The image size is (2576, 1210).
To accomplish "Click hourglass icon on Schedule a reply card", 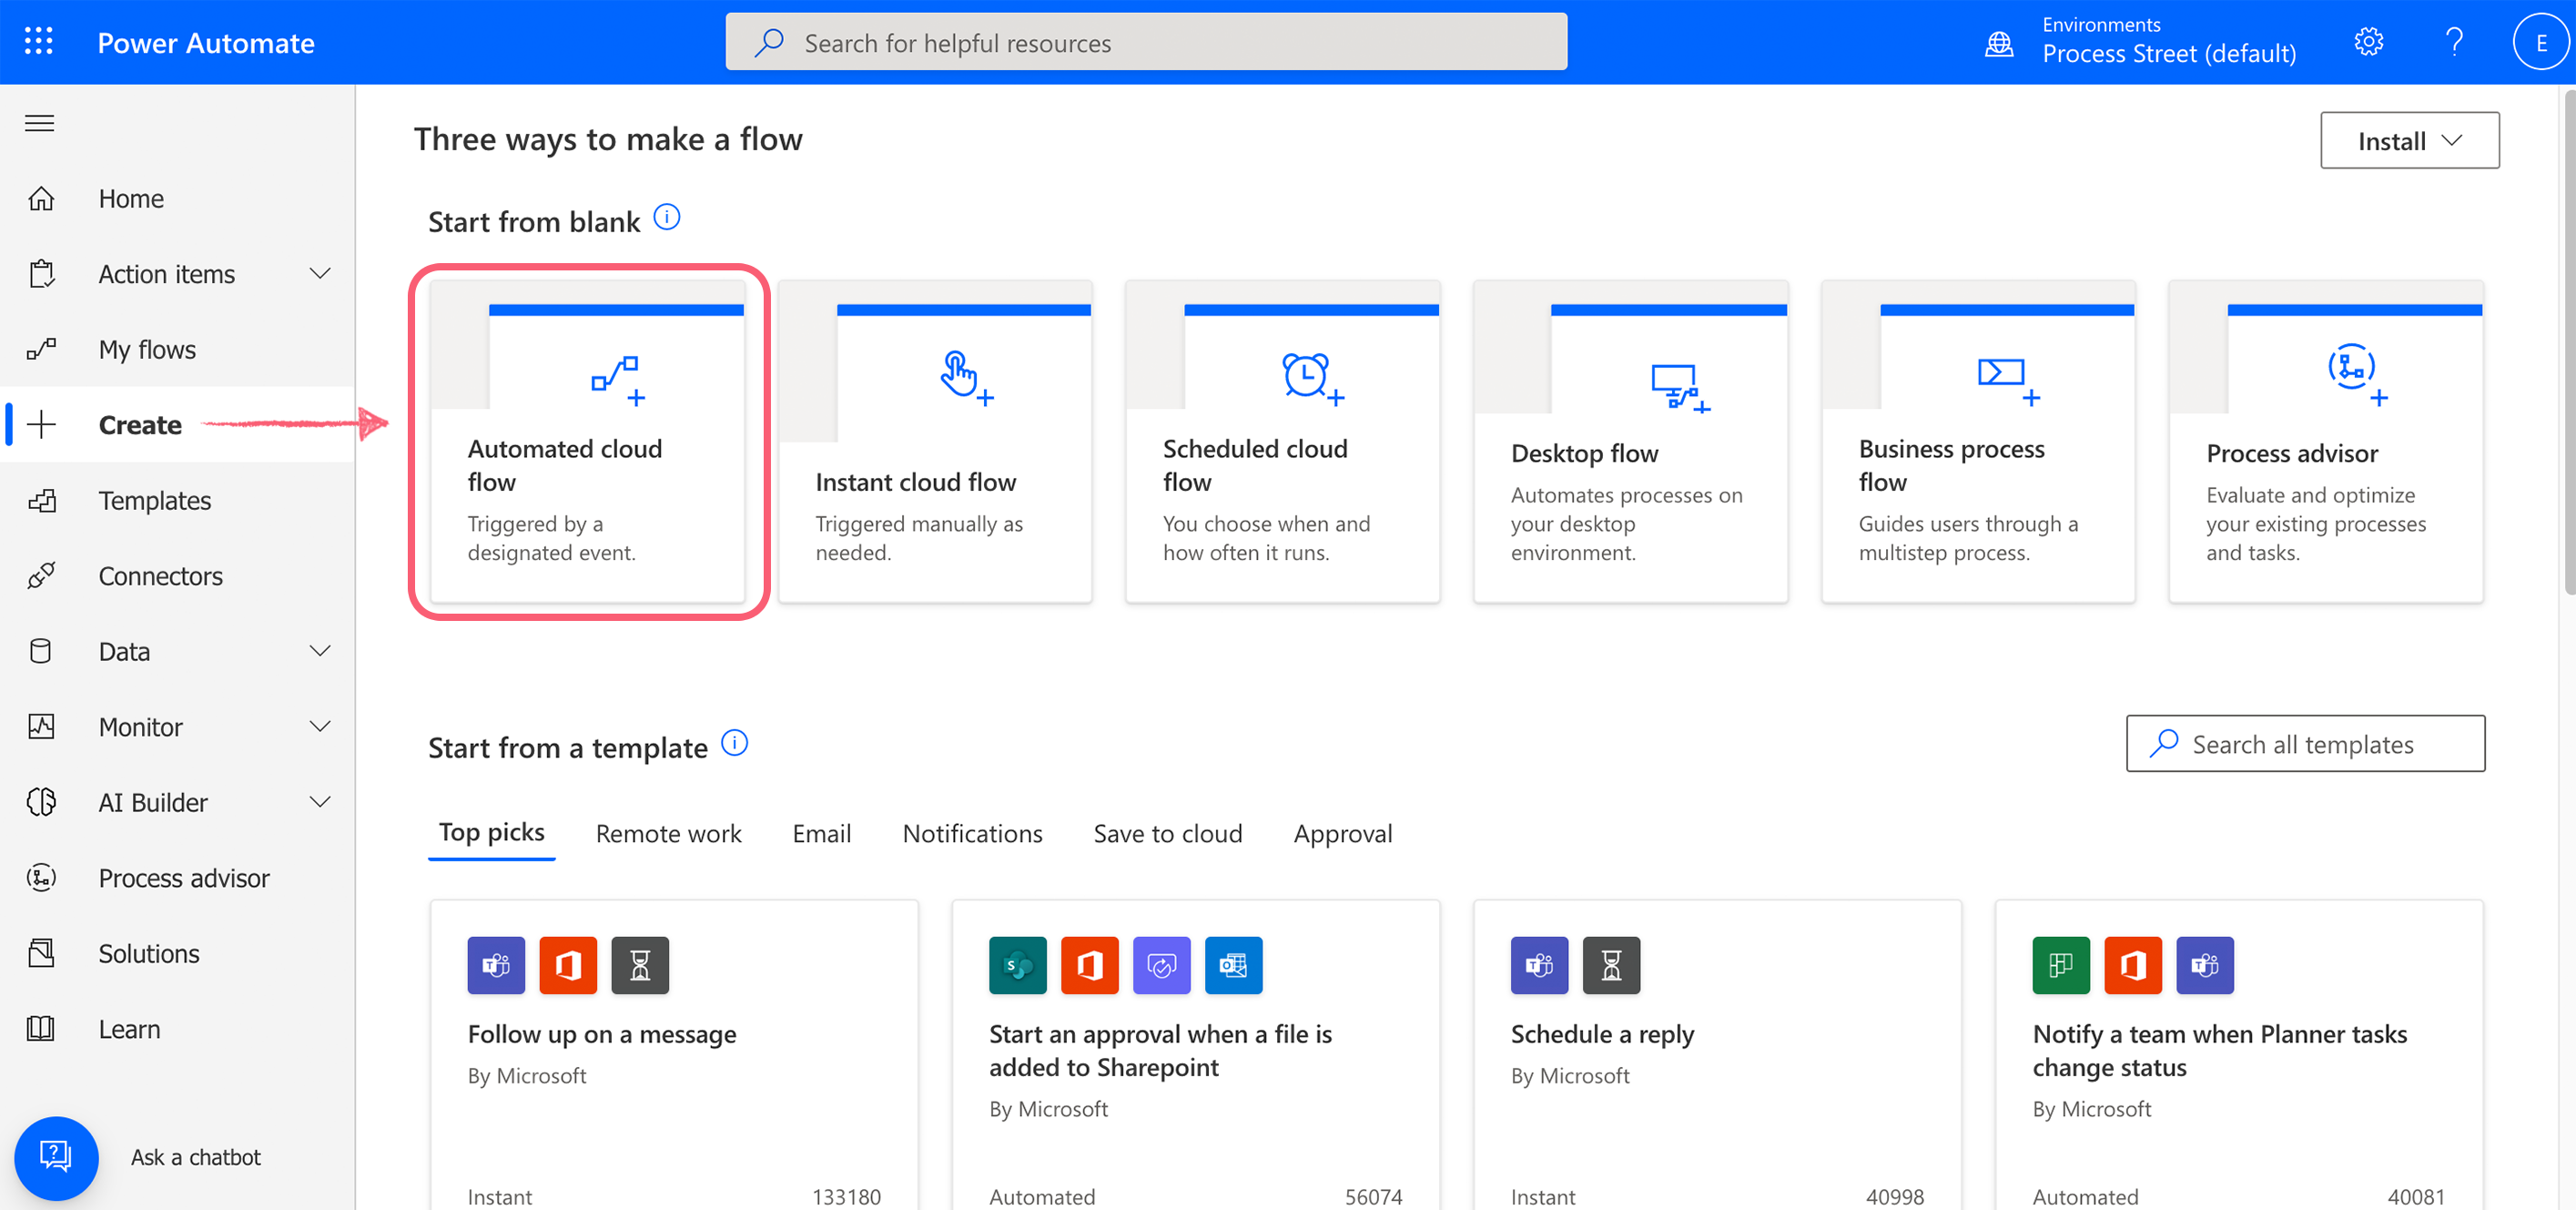I will 1611,964.
